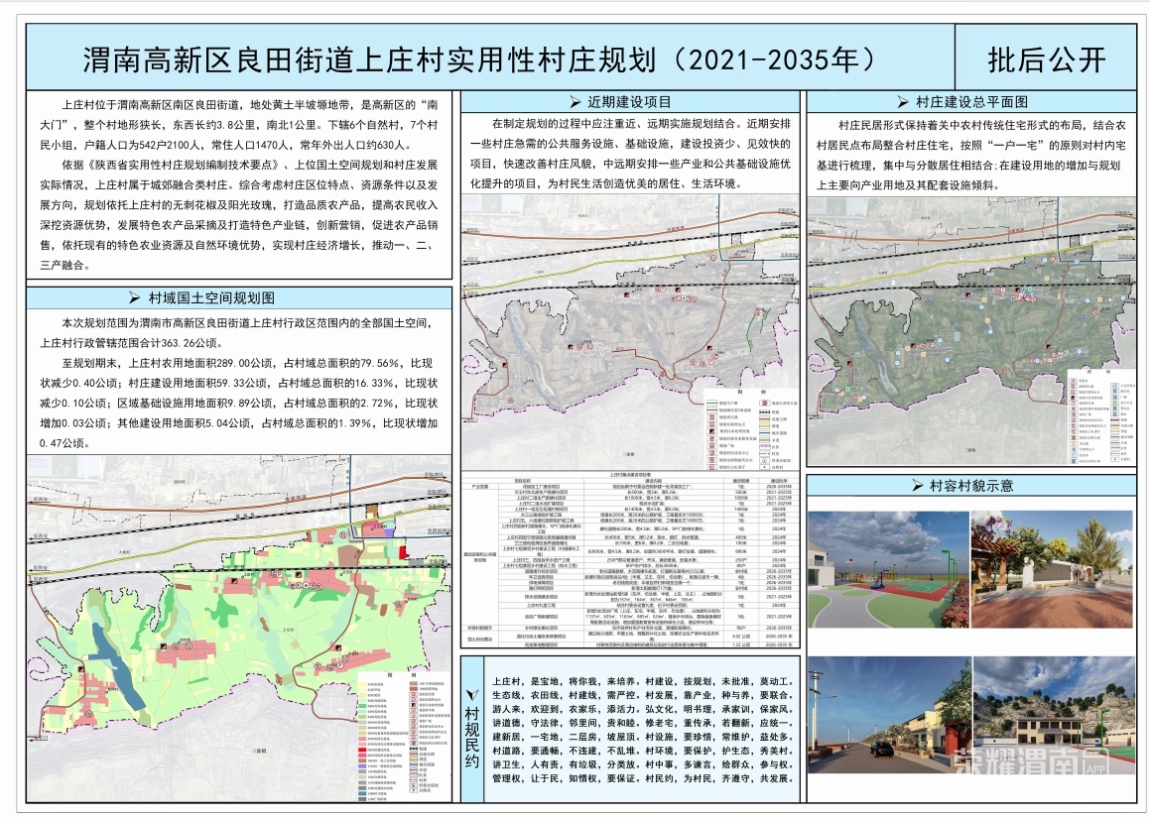Click the rule line starting 讲卫生，人有责
This screenshot has height=819, width=1150.
643,765
